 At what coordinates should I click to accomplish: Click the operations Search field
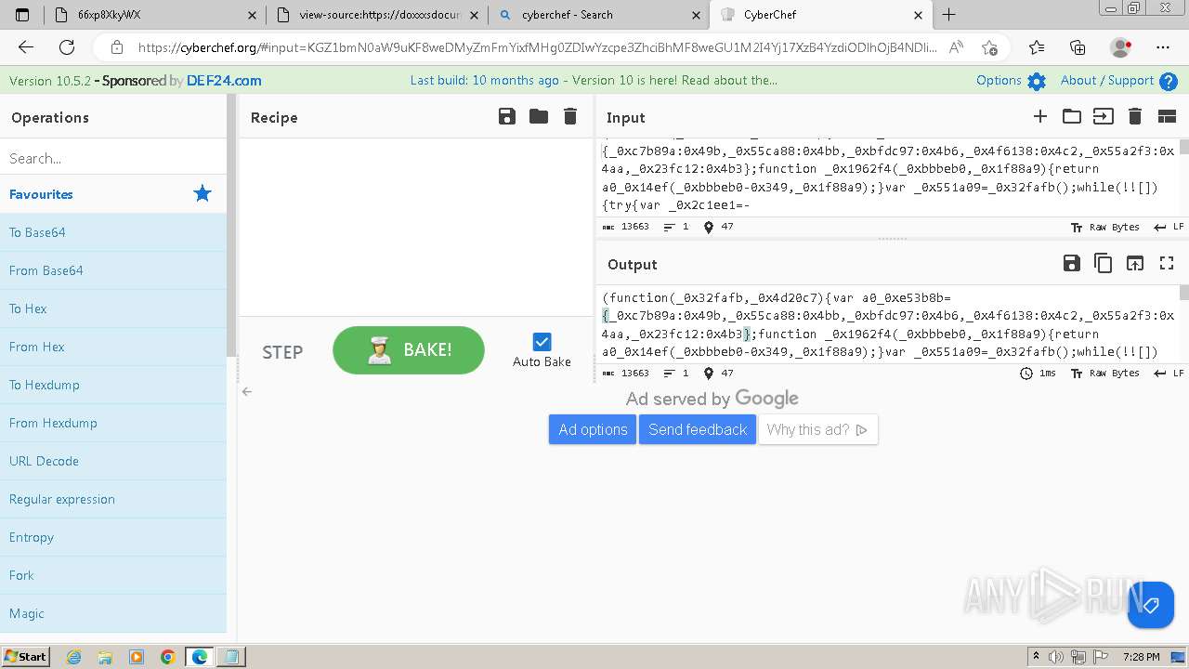pos(113,158)
